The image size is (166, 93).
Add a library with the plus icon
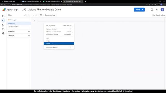pyautogui.click(x=29, y=32)
